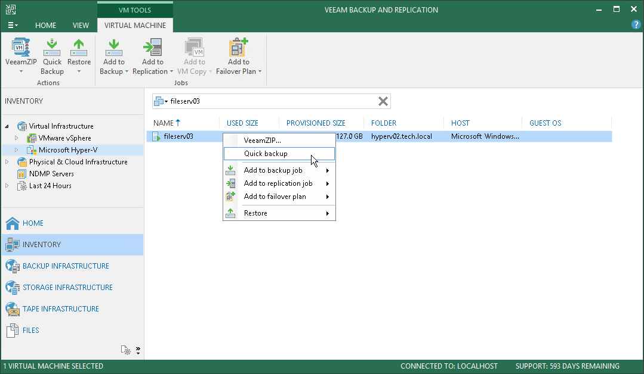Open the Add to failover plan submenu
This screenshot has width=644, height=374.
click(279, 197)
